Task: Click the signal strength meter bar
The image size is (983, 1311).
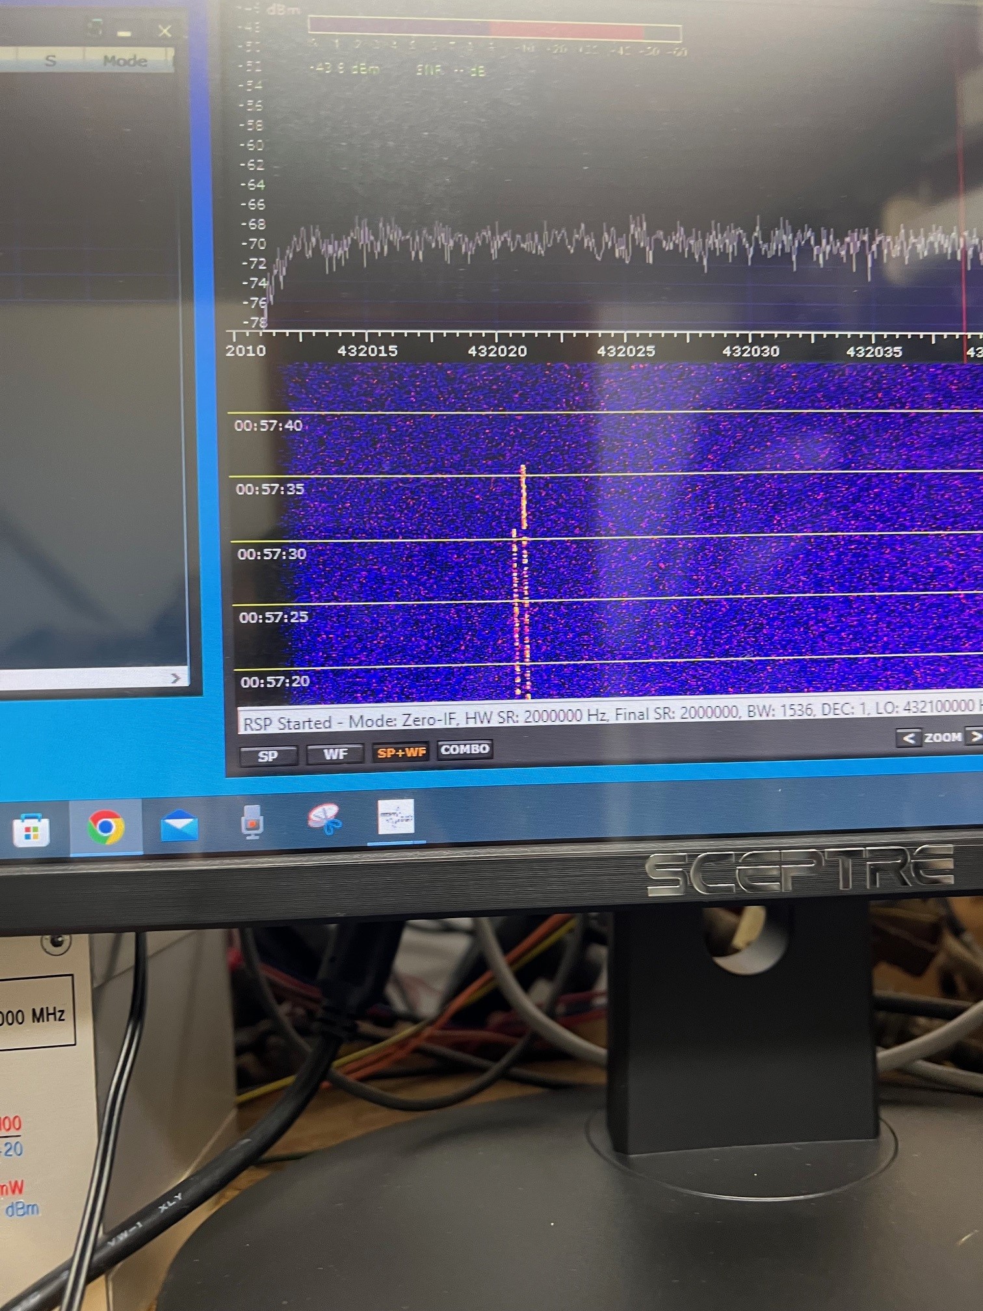Action: 494,28
